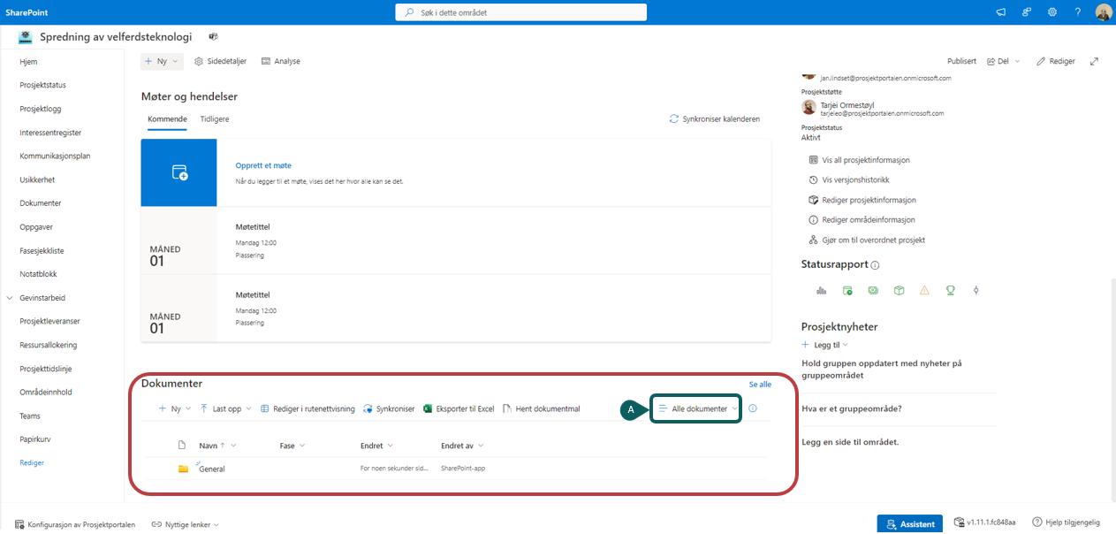
Task: Click the warning triangle status icon
Action: 924,290
